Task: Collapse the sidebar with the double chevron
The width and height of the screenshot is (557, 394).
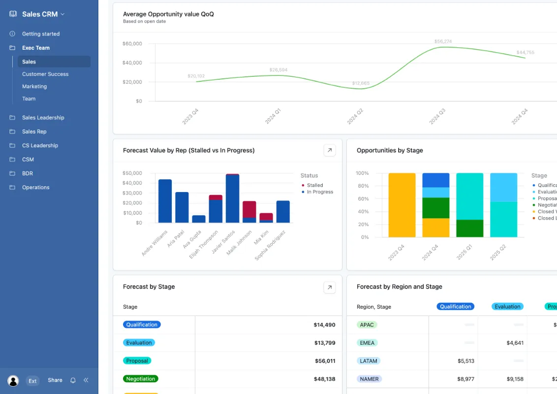Action: [86, 380]
